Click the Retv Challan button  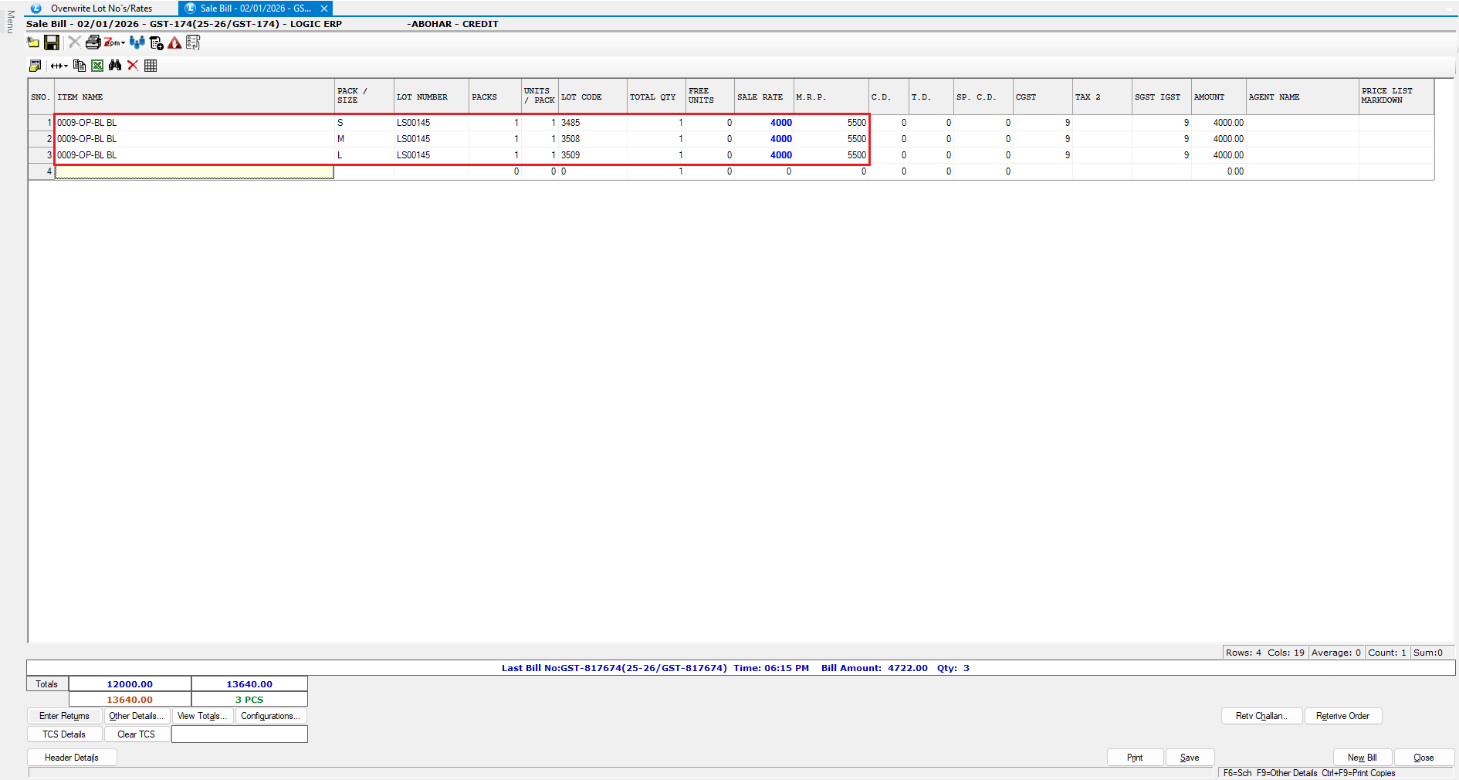click(1261, 716)
